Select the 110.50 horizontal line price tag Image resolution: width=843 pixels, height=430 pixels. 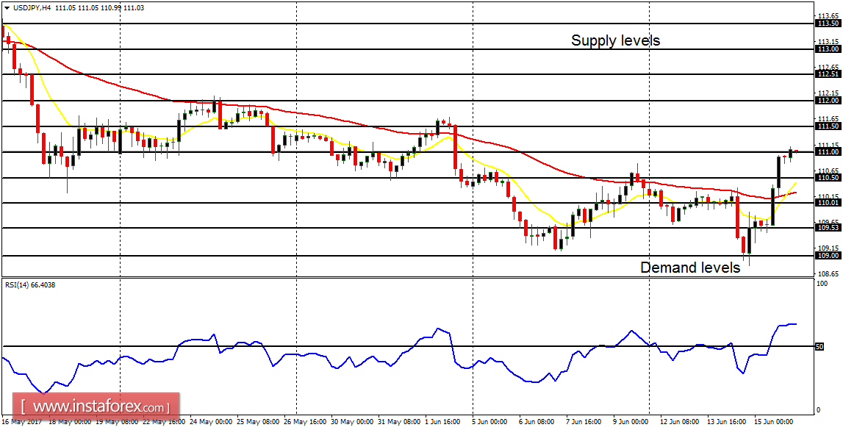[x=828, y=177]
